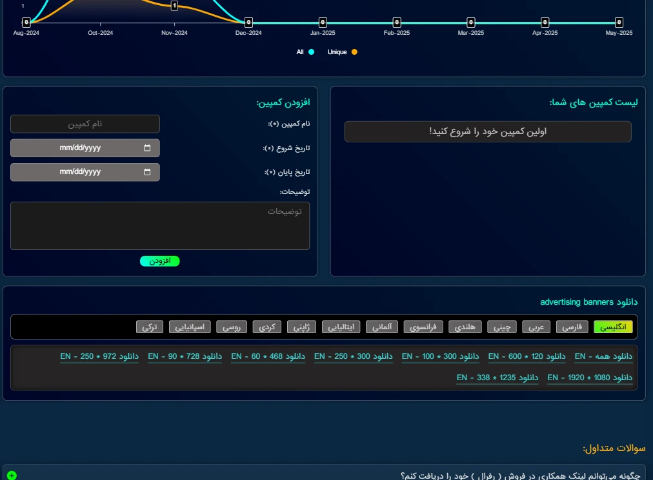Click the نام کمپین input field
Image resolution: width=653 pixels, height=480 pixels.
(85, 124)
